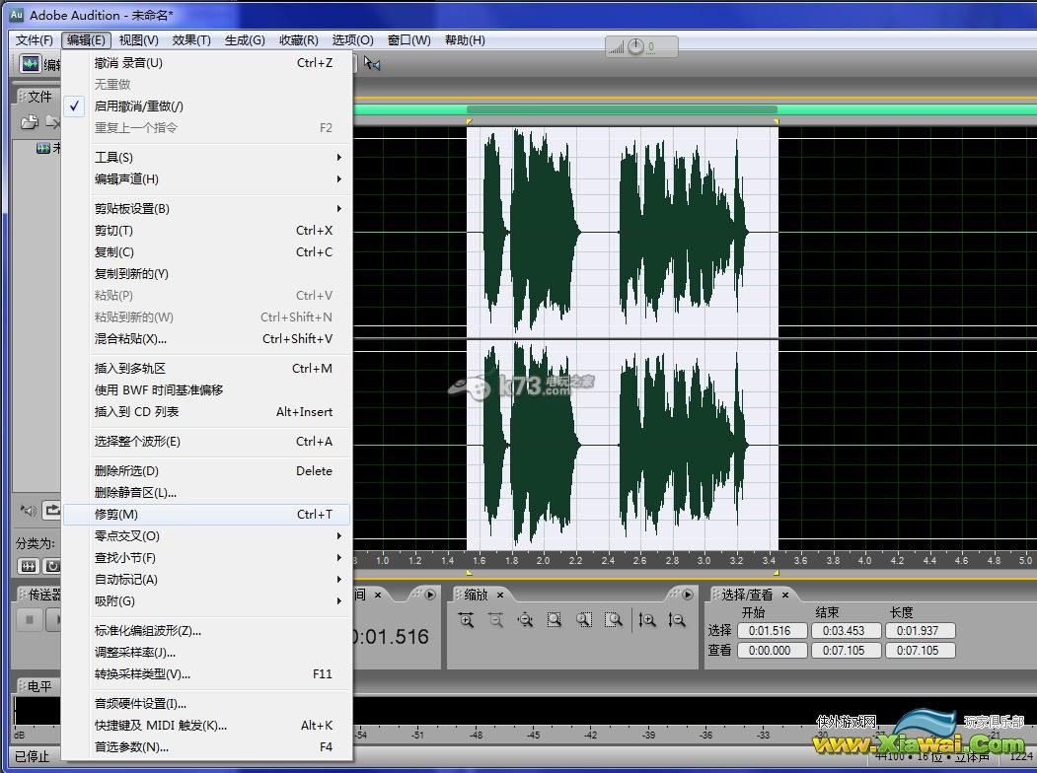
Task: Click the auto-play speaker icon in Files panel
Action: [29, 510]
